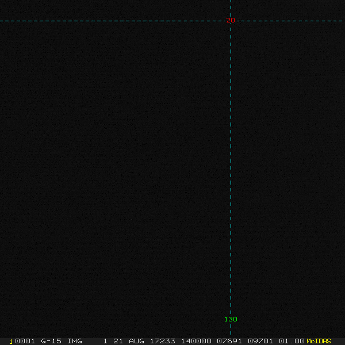Click the yellow McIDAS label
Viewport: 345px width, 345px height.
click(319, 341)
